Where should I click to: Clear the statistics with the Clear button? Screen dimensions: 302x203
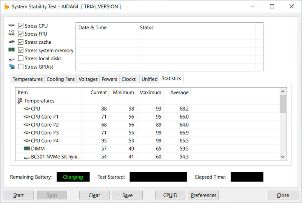point(94,195)
